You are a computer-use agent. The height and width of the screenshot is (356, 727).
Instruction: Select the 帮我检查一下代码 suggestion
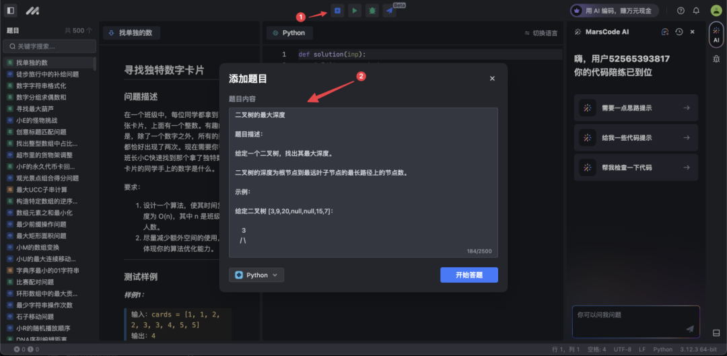636,168
